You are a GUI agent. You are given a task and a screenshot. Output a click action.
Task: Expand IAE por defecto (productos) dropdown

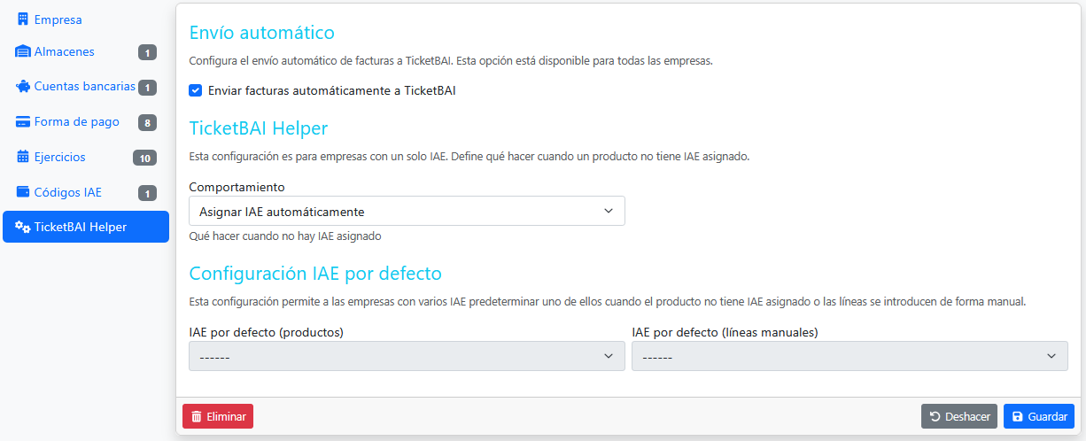pyautogui.click(x=407, y=356)
